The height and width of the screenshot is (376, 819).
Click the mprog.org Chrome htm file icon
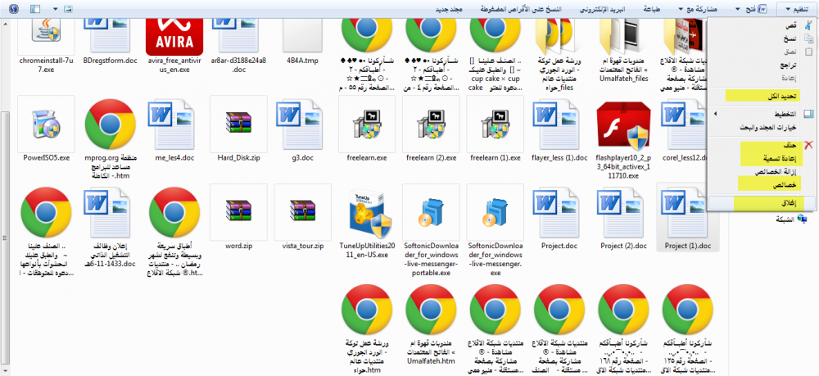110,123
